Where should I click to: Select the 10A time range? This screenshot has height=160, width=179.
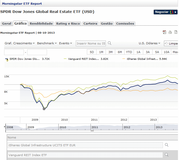[x=167, y=52]
